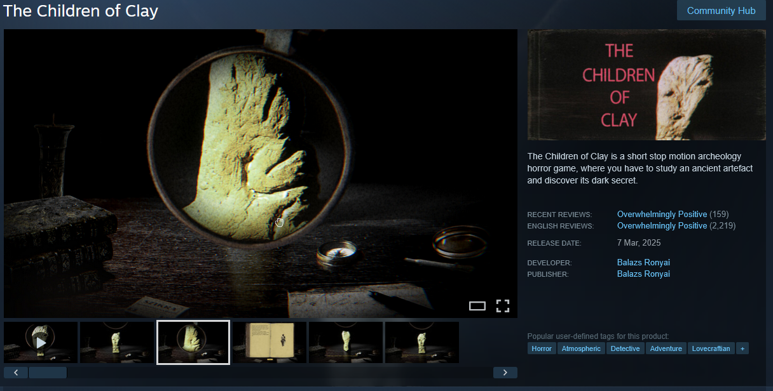Toggle theater mode on the screenshot viewer
Screen dimensions: 773x391
click(x=477, y=306)
